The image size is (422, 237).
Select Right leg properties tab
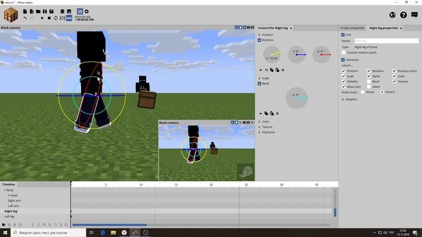coord(384,28)
